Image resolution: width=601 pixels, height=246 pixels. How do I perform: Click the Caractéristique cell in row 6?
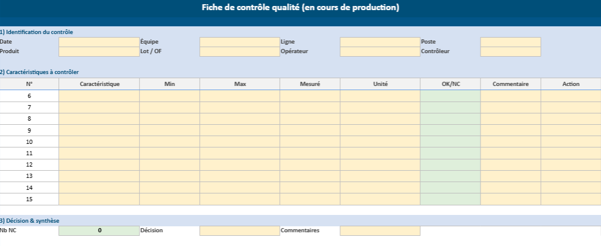100,96
